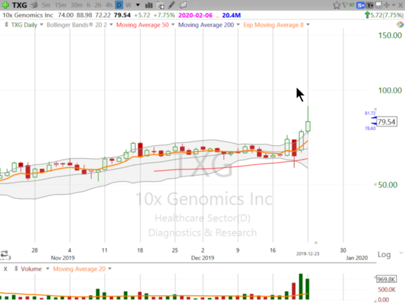The image size is (405, 303).
Task: Select the Daily (D) timeframe button
Action: (119, 5)
